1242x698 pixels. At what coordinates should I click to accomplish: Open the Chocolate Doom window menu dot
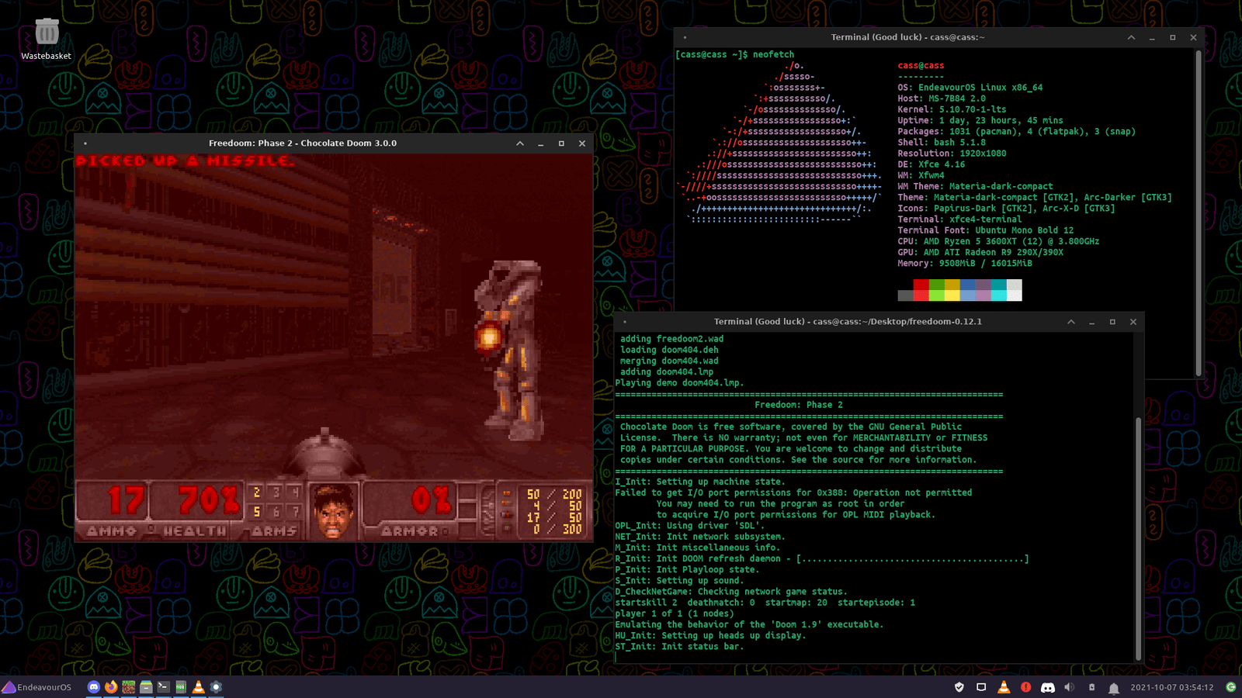click(85, 143)
